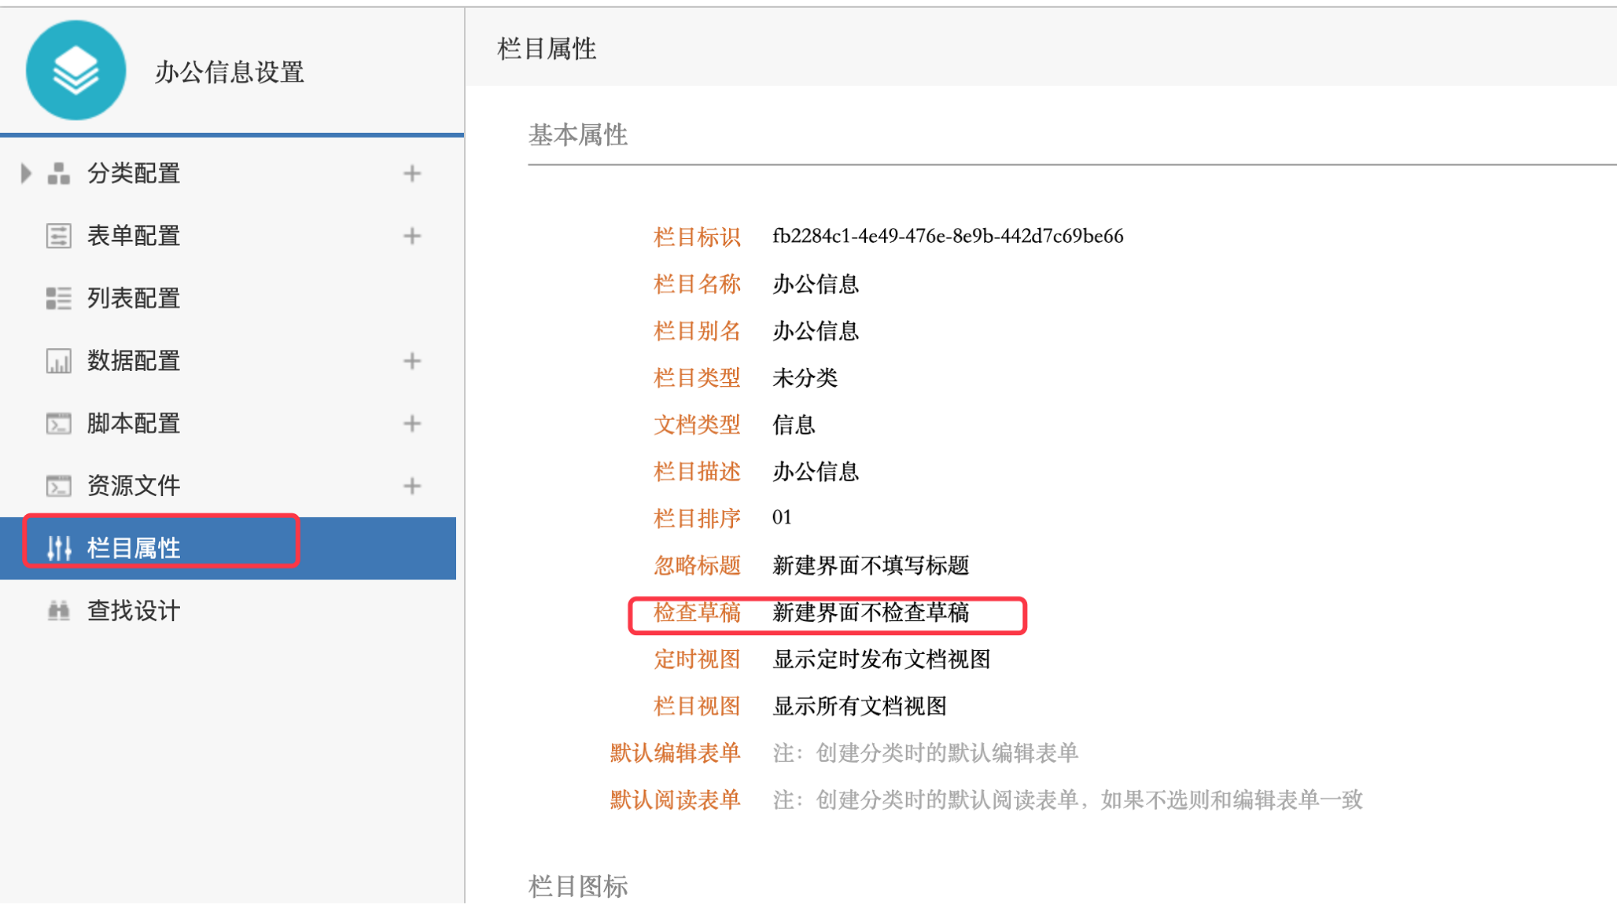Edit the 检查草稿 setting value

tap(870, 612)
